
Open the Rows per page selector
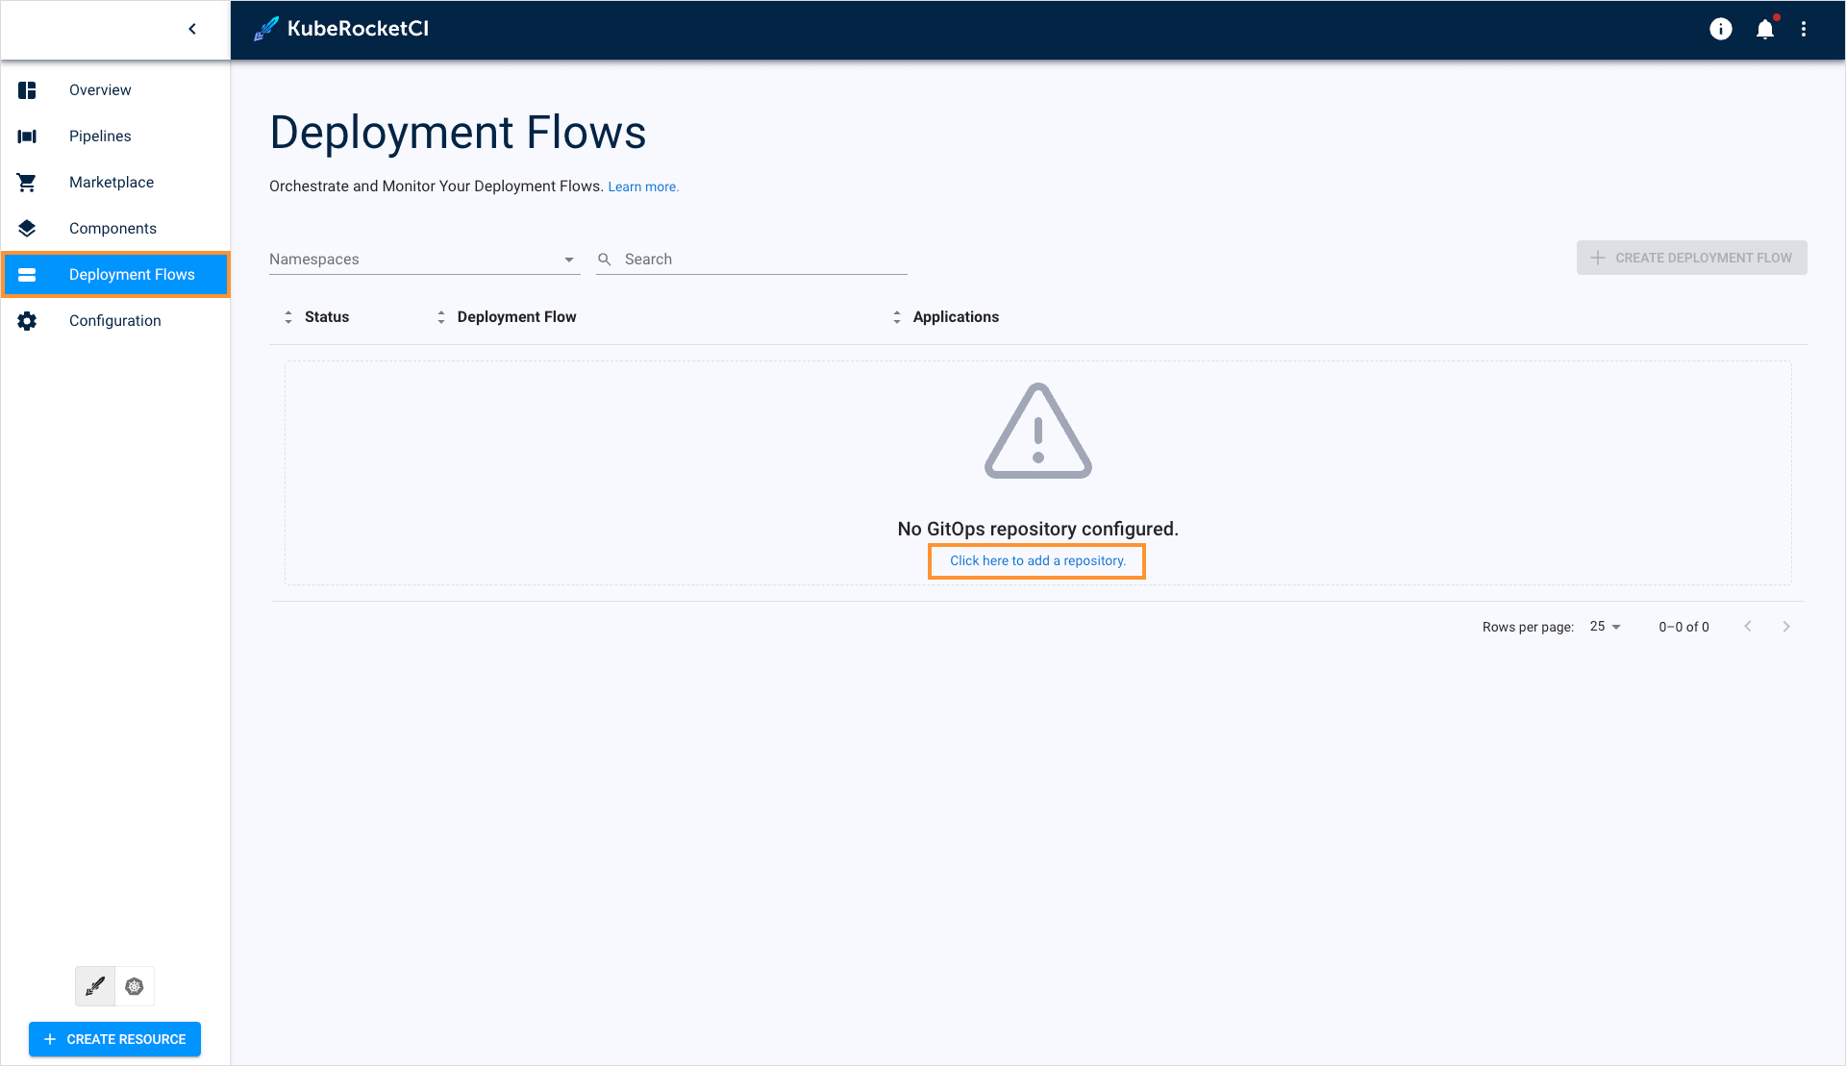1604,626
